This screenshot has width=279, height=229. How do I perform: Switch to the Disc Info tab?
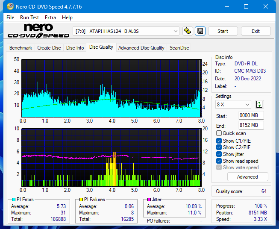[75, 48]
